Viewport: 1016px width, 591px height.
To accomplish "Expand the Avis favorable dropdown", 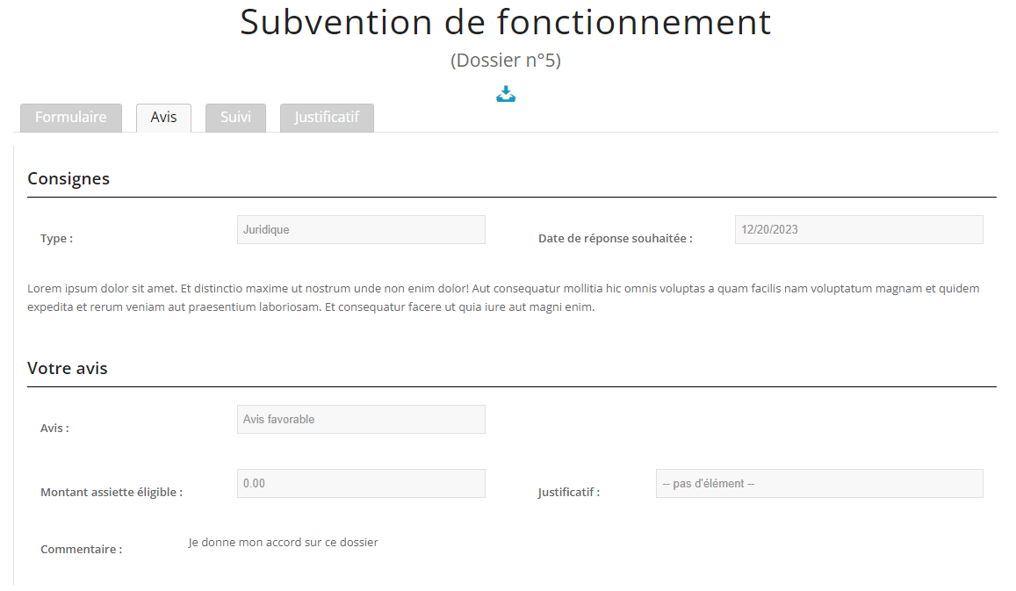I will (x=361, y=420).
